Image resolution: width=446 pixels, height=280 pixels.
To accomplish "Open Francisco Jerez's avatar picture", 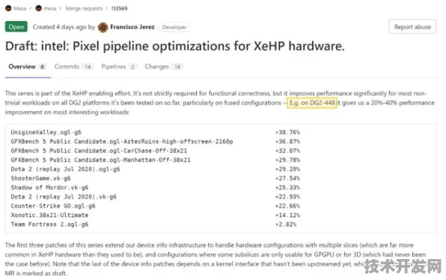I will 103,27.
